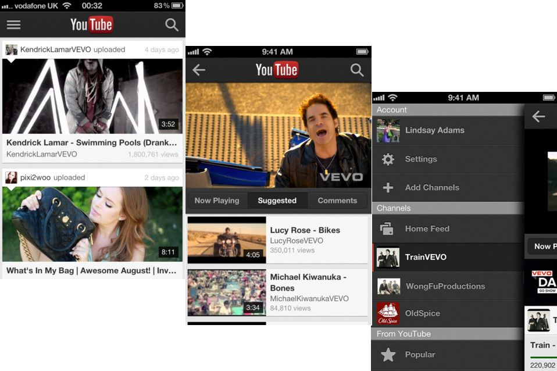557x371 pixels.
Task: Click the Popular star icon
Action: pos(388,354)
